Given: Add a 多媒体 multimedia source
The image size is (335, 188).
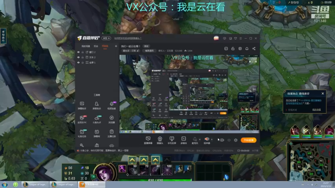Looking at the screenshot, I should pyautogui.click(x=183, y=140).
